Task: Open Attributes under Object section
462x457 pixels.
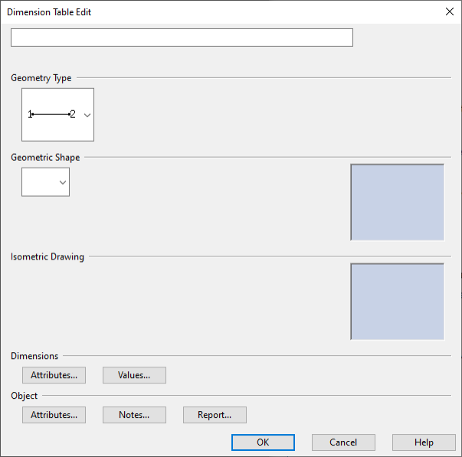Action: (54, 415)
